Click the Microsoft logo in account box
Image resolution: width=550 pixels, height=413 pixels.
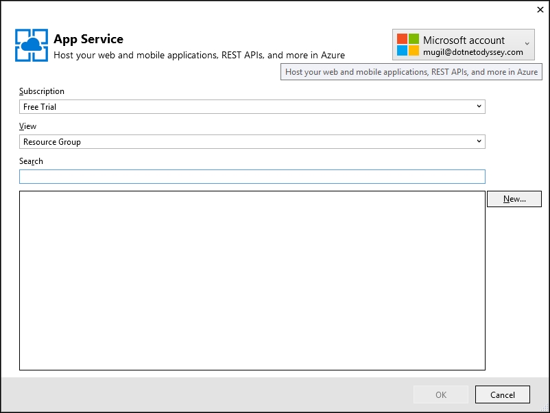point(408,45)
